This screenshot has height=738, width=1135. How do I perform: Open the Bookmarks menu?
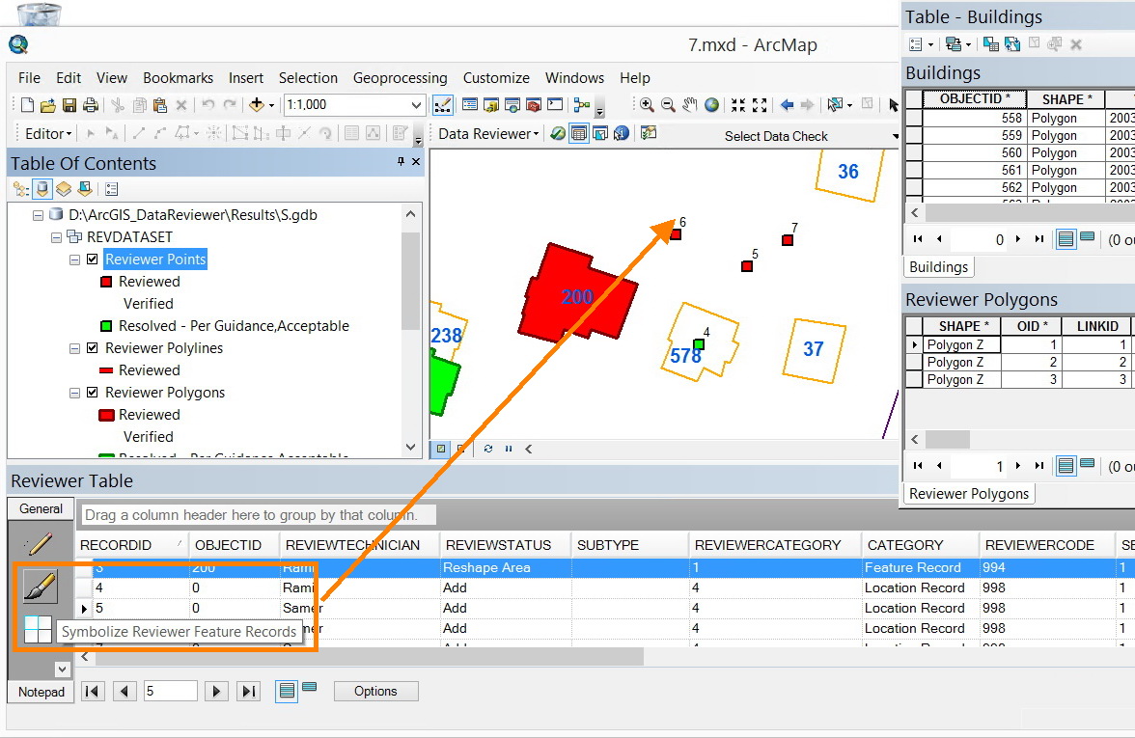[178, 78]
